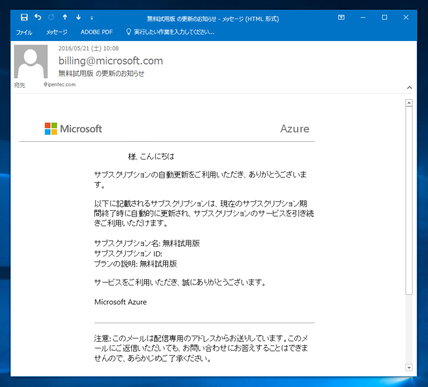This screenshot has width=428, height=387.
Task: Click the date 2016/05/21 (土) 10:08
Action: pyautogui.click(x=89, y=49)
